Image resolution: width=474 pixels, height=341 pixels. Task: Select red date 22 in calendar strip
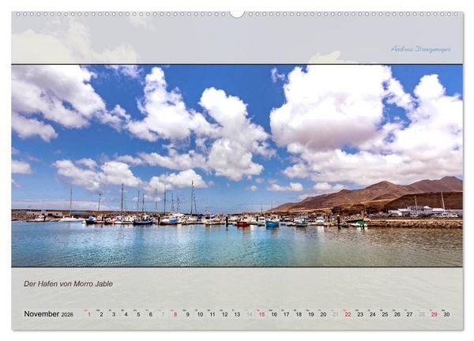pos(348,314)
